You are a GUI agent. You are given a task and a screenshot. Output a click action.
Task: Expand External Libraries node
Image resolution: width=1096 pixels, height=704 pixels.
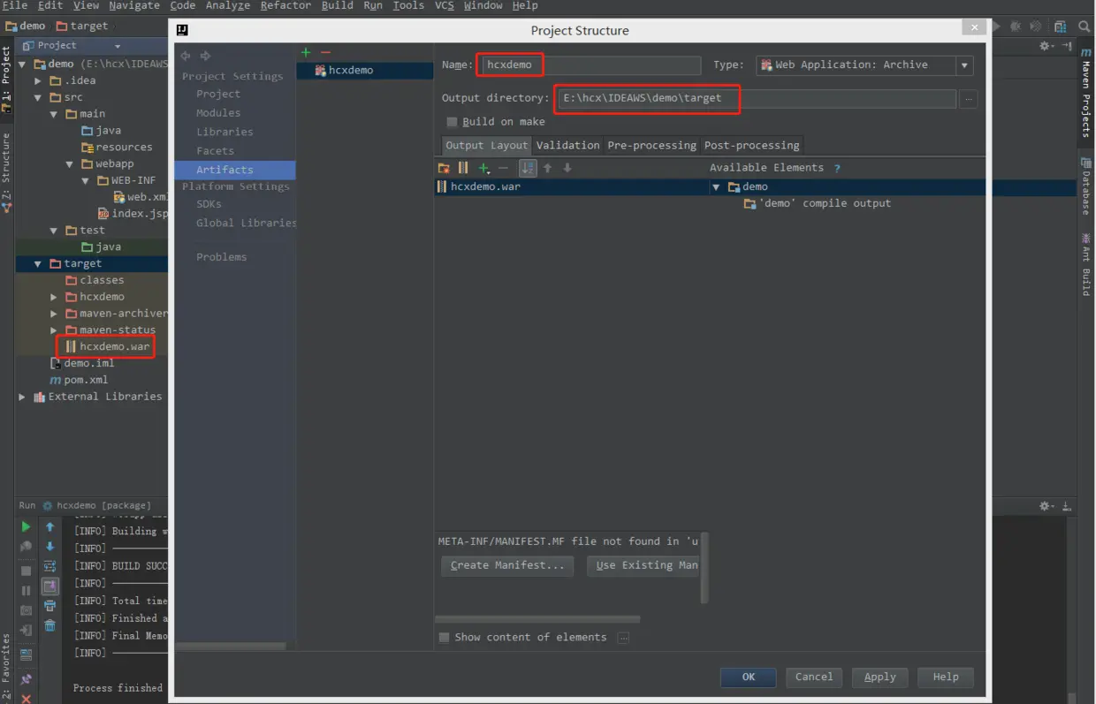22,397
